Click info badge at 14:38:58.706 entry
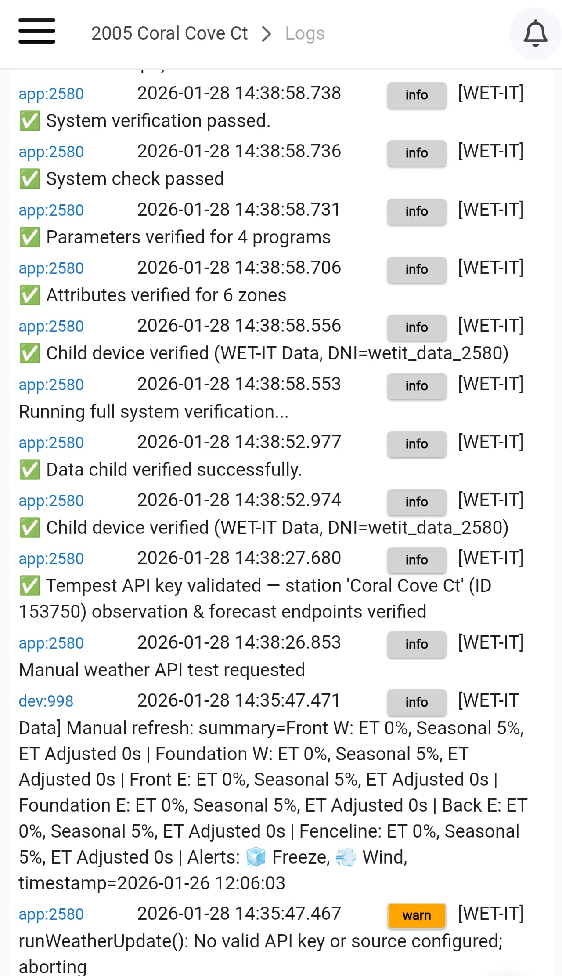Screen dimensions: 562x976 click(416, 269)
